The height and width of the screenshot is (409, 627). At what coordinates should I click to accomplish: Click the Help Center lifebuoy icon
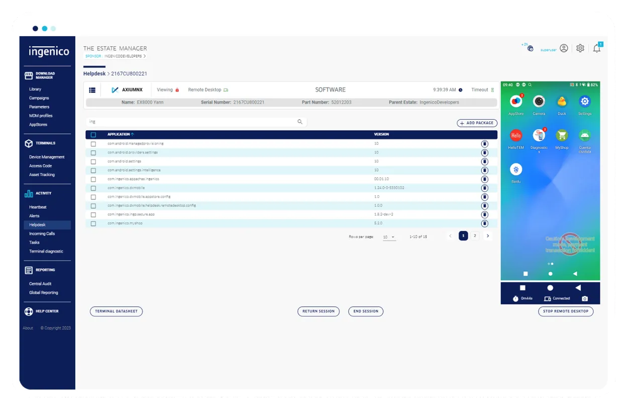(x=29, y=311)
